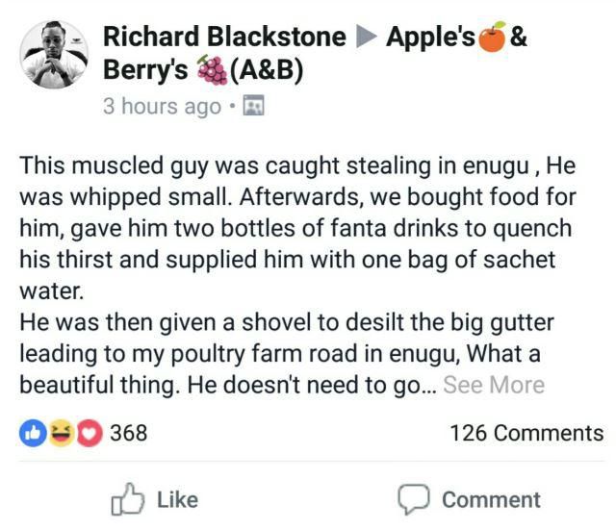Click the laughing Haha reaction icon

60,433
